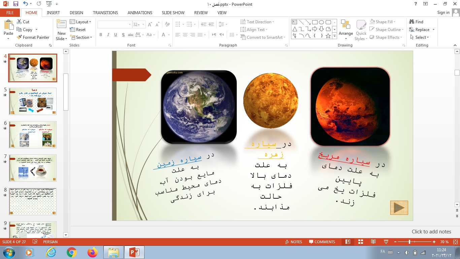460x259 pixels.
Task: Click the Format Painter icon
Action: (x=19, y=37)
